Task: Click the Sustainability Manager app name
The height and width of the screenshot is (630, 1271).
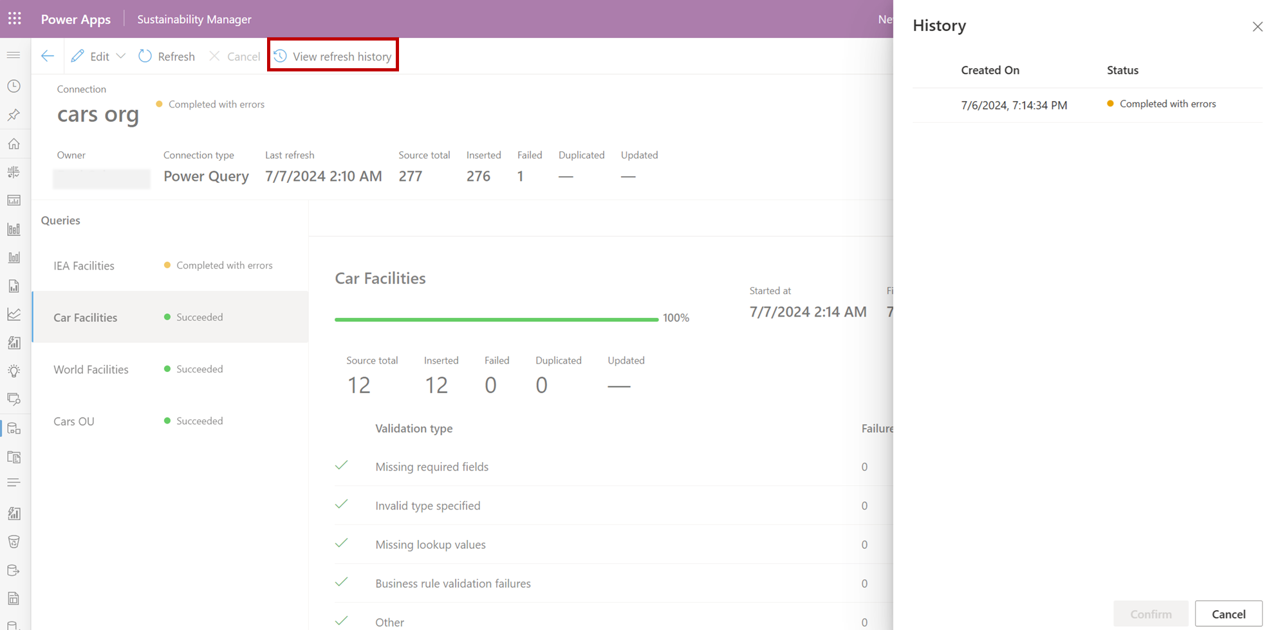Action: point(194,19)
